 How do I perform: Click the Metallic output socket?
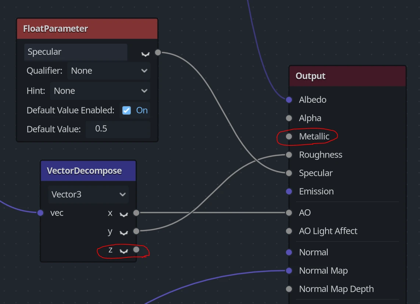click(x=289, y=136)
